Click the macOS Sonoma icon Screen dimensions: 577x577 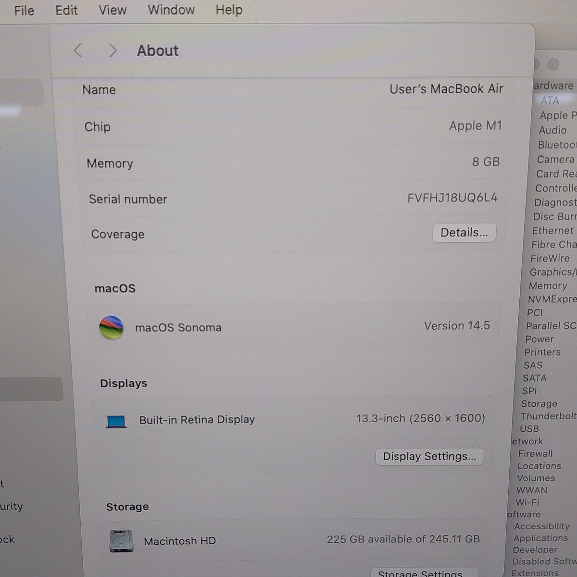[x=111, y=327]
